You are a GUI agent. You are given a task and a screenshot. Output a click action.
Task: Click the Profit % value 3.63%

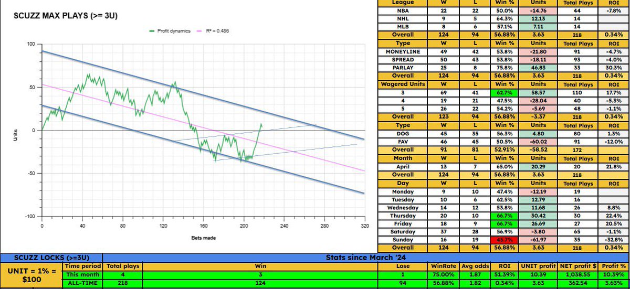pos(615,284)
